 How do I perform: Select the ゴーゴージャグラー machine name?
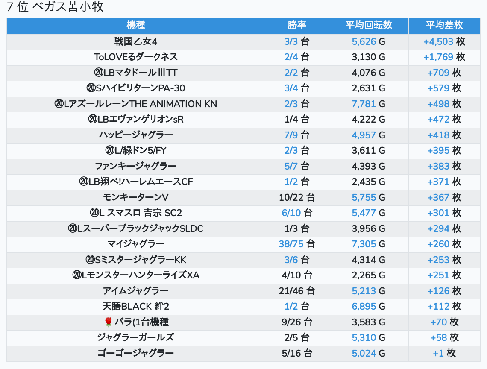(136, 354)
